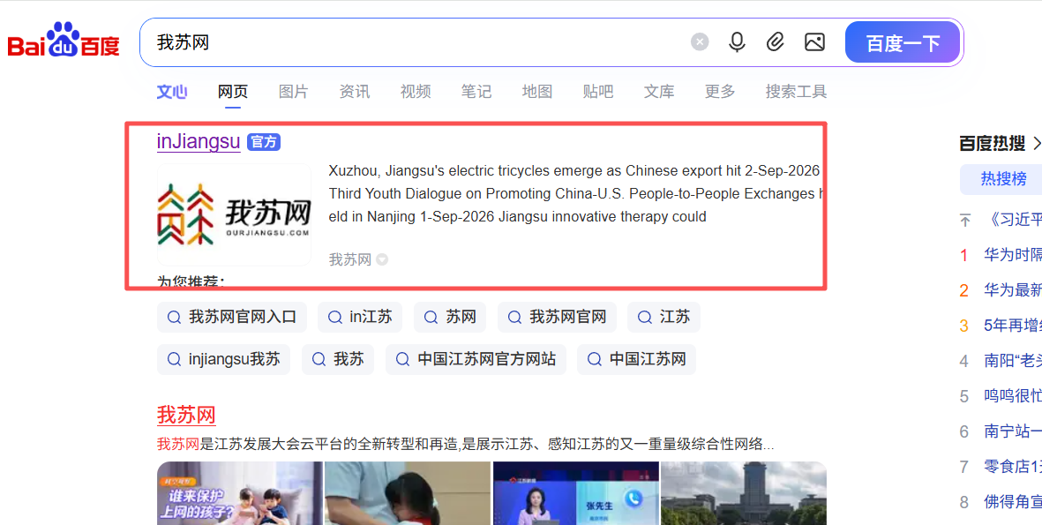Viewport: 1042px width, 525px height.
Task: Open the 文库 tab
Action: 659,92
